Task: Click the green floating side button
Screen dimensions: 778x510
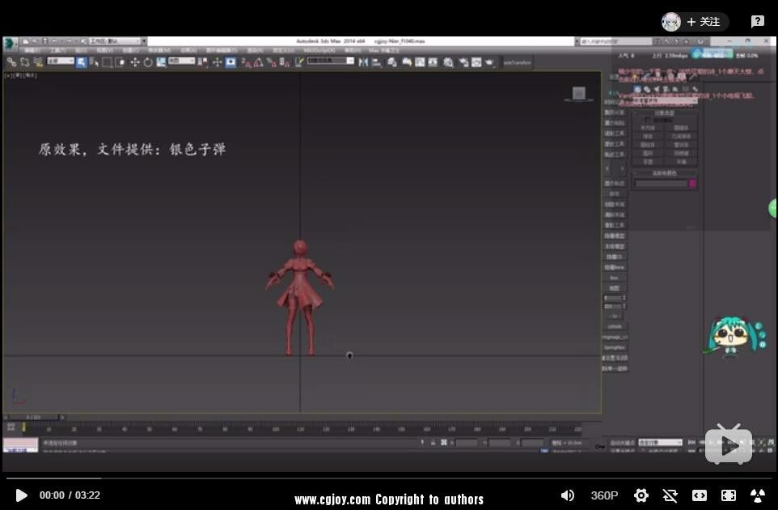Action: (773, 208)
